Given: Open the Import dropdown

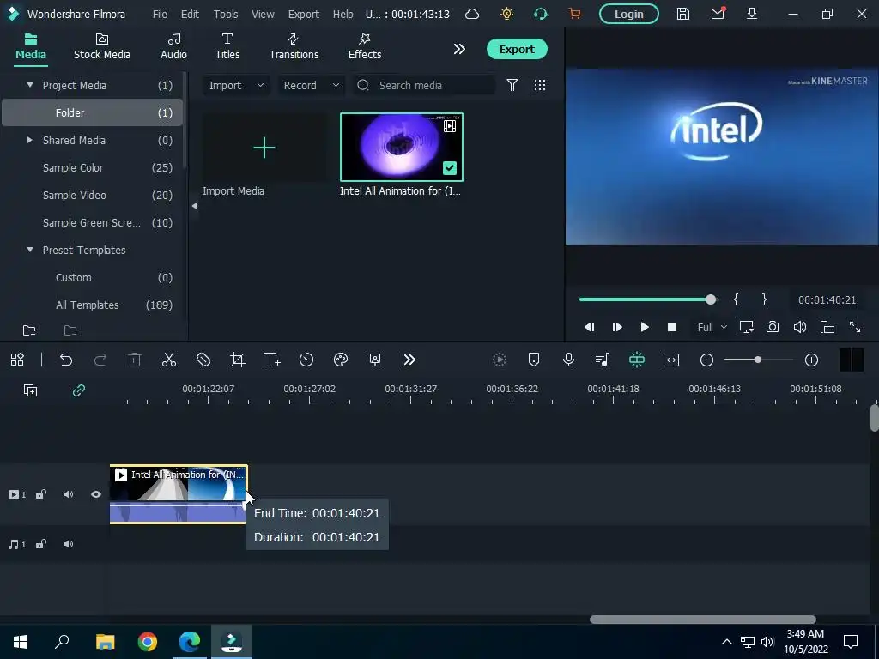Looking at the screenshot, I should coord(235,85).
